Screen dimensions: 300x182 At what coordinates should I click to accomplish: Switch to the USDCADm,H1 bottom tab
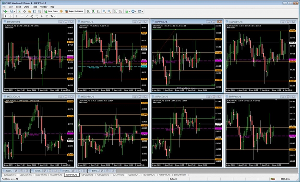click(25, 175)
